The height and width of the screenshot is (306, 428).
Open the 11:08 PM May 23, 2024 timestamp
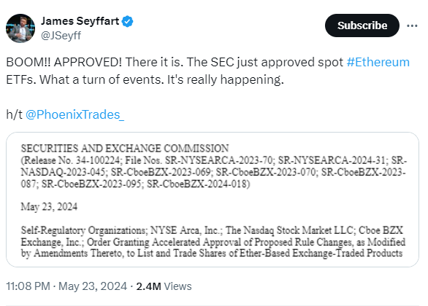point(66,286)
